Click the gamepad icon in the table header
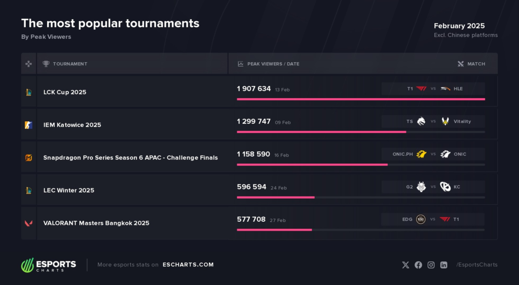The width and height of the screenshot is (519, 285). pos(29,64)
